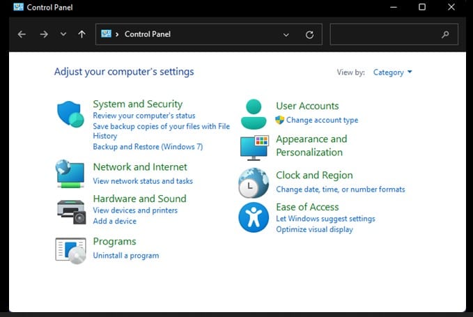Click the UAC shield beside Change account type
This screenshot has width=473, height=317.
(279, 120)
